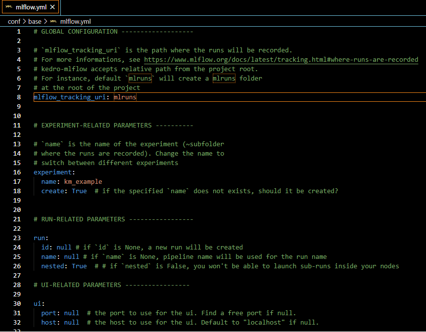
Task: Click line number 1 in the gutter
Action: pos(19,32)
